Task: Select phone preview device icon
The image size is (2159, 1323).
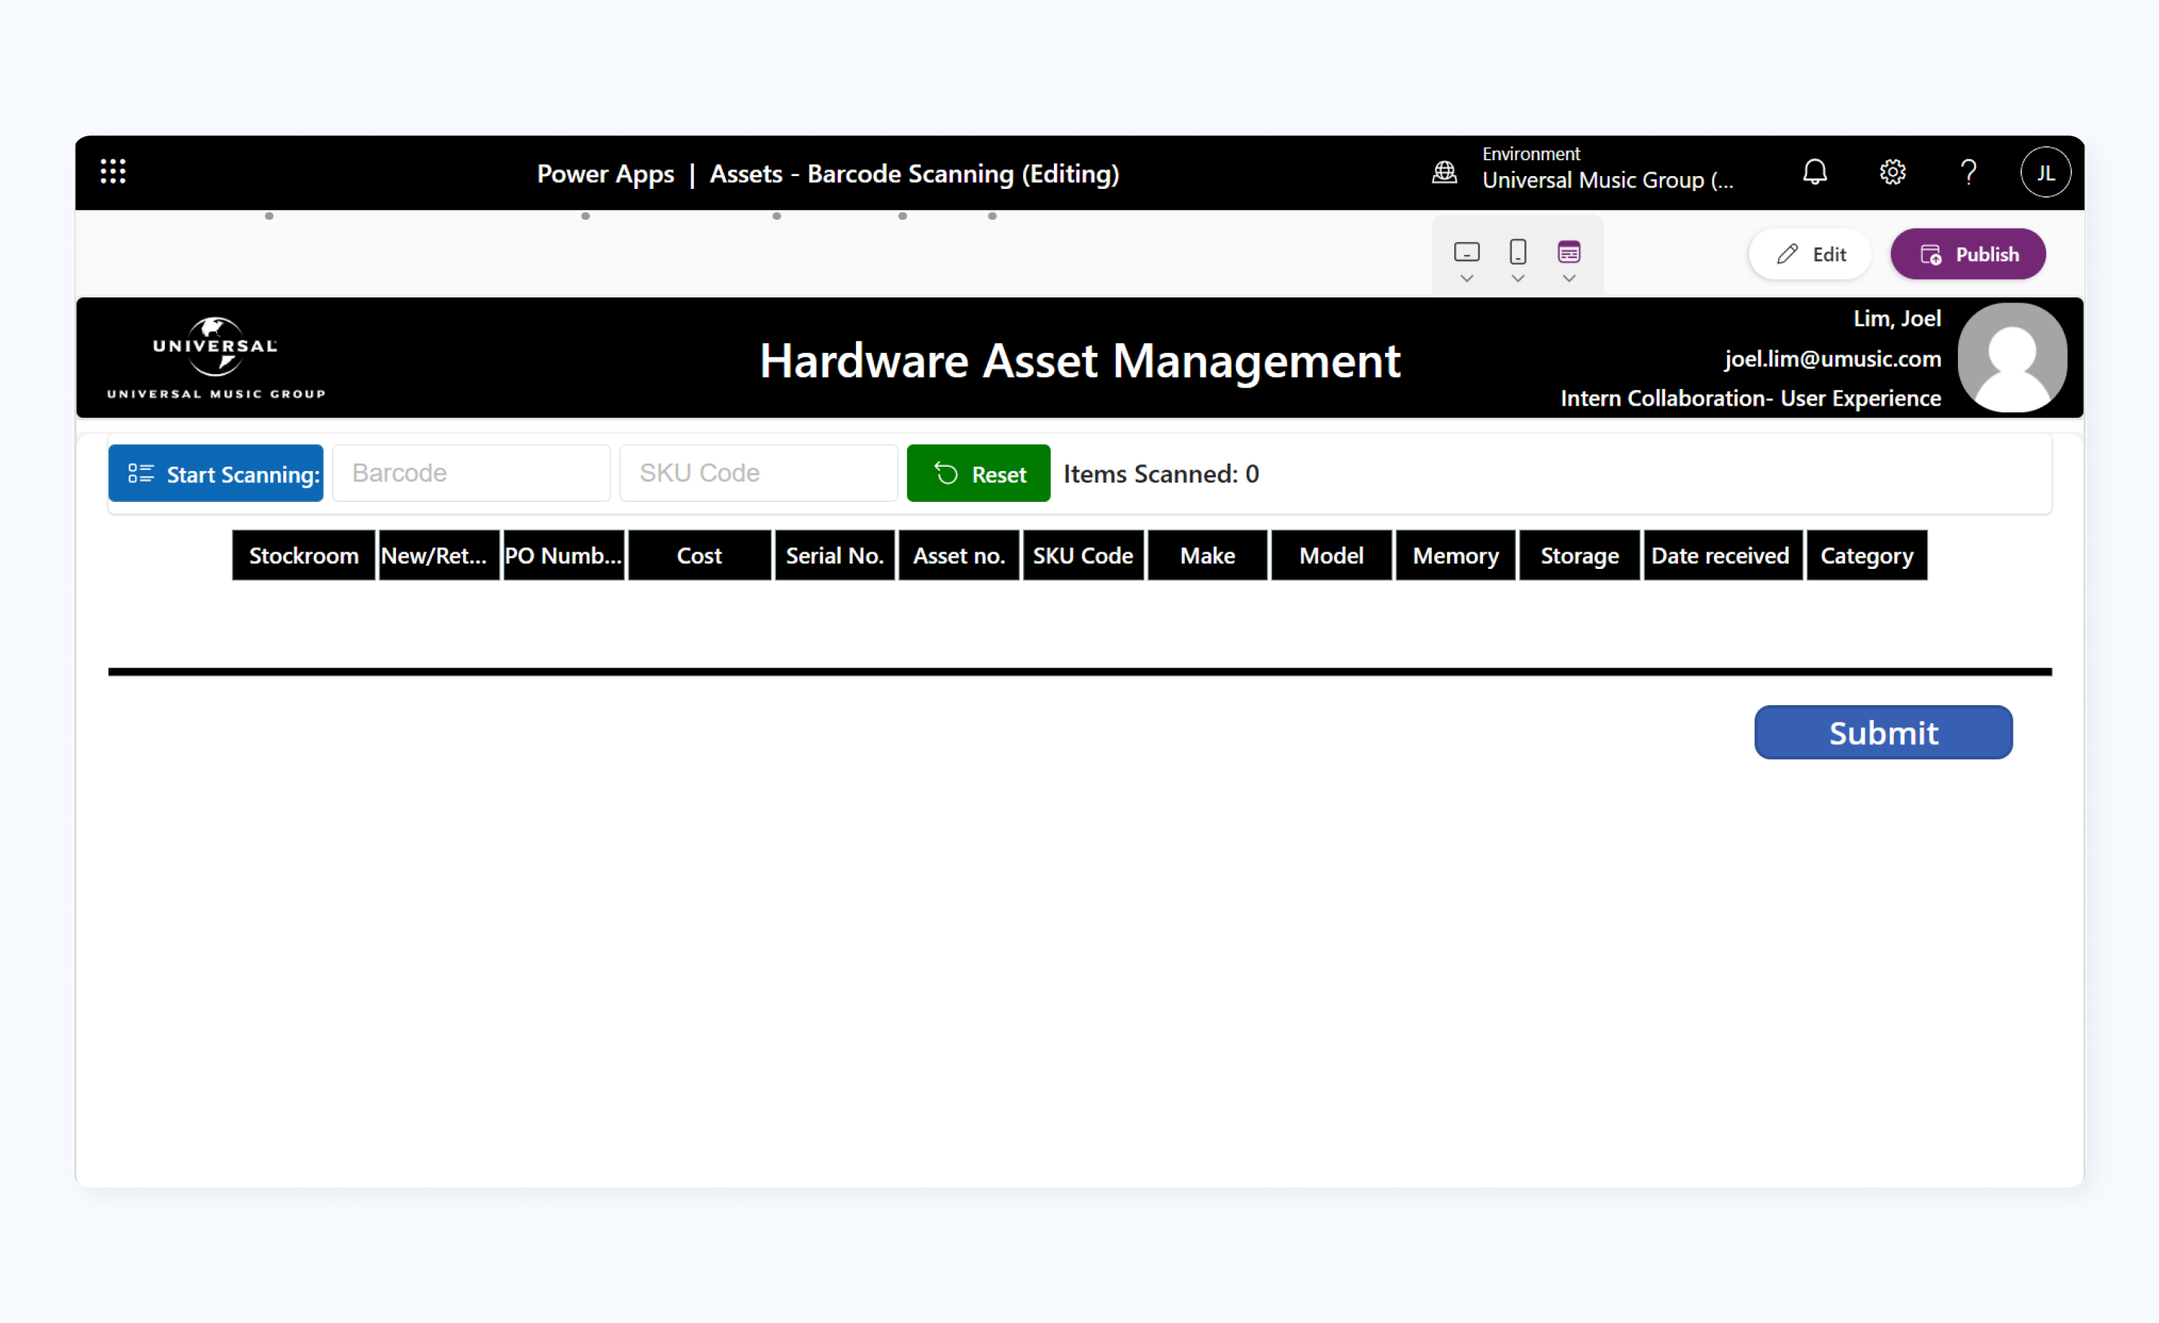Action: (x=1518, y=252)
